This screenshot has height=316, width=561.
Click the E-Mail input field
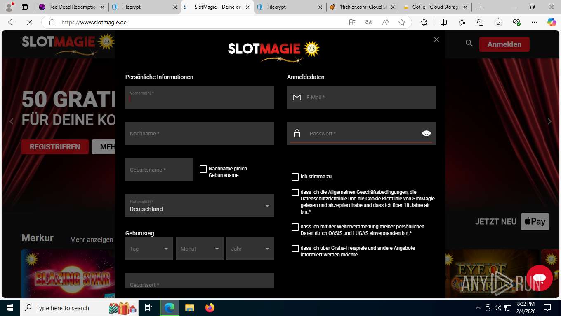click(361, 97)
